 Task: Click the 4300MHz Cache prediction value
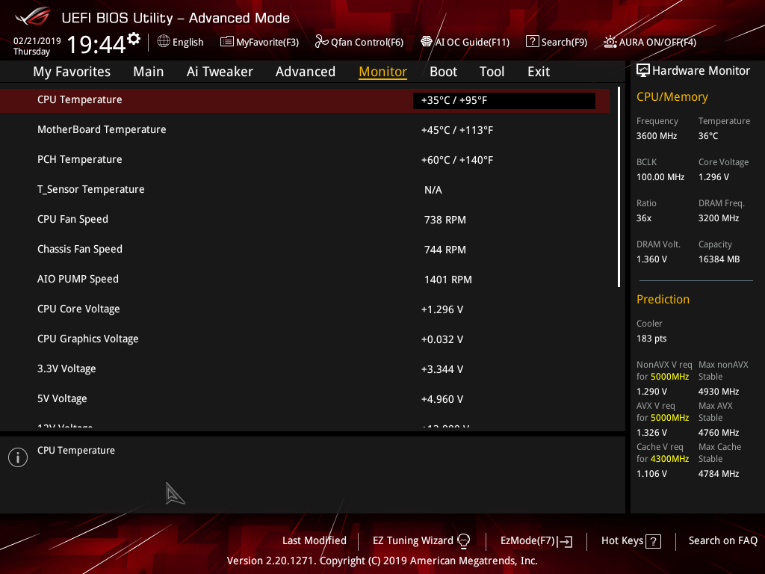click(x=669, y=459)
